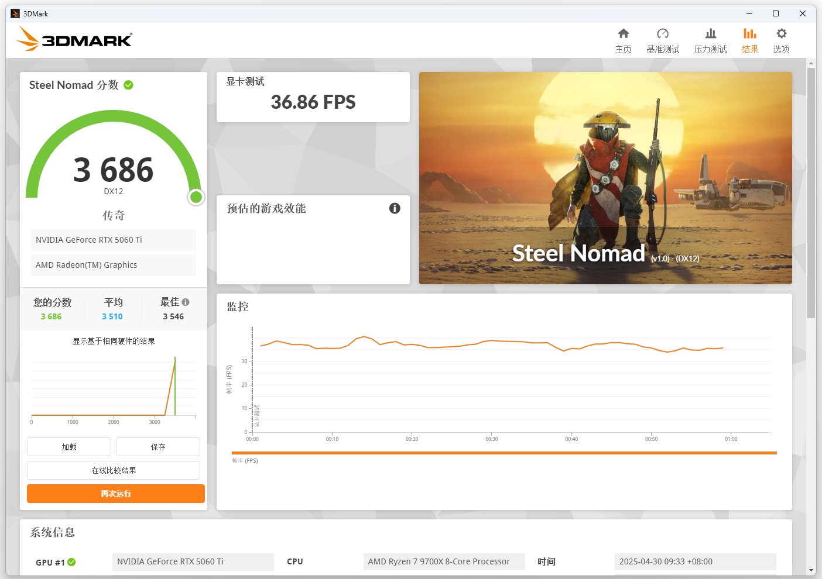Select the AMD Radeon(TM) Graphics entry
The height and width of the screenshot is (579, 822).
pos(114,265)
